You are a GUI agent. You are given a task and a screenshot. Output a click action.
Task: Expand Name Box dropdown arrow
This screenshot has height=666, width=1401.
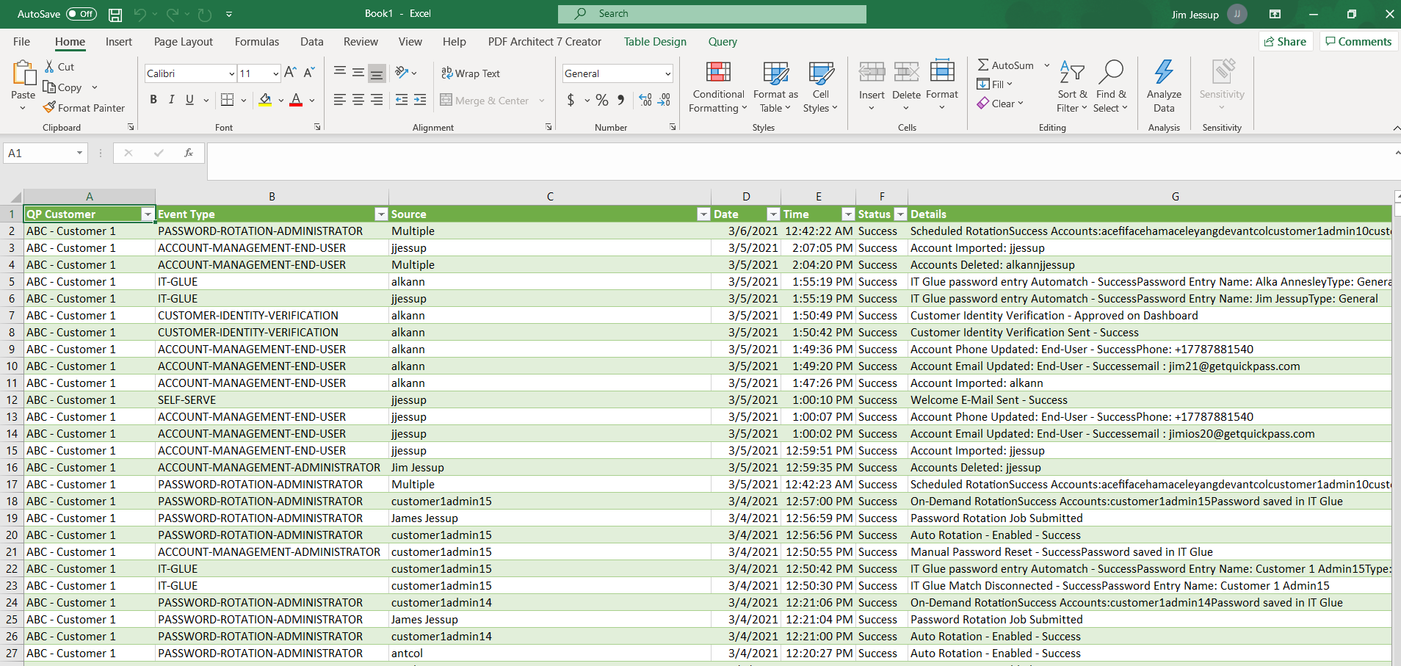[x=79, y=153]
